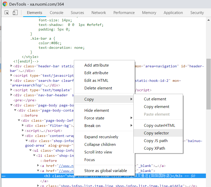211x187 pixels.
Task: Click the color:#08c; line
Action: 50,43
